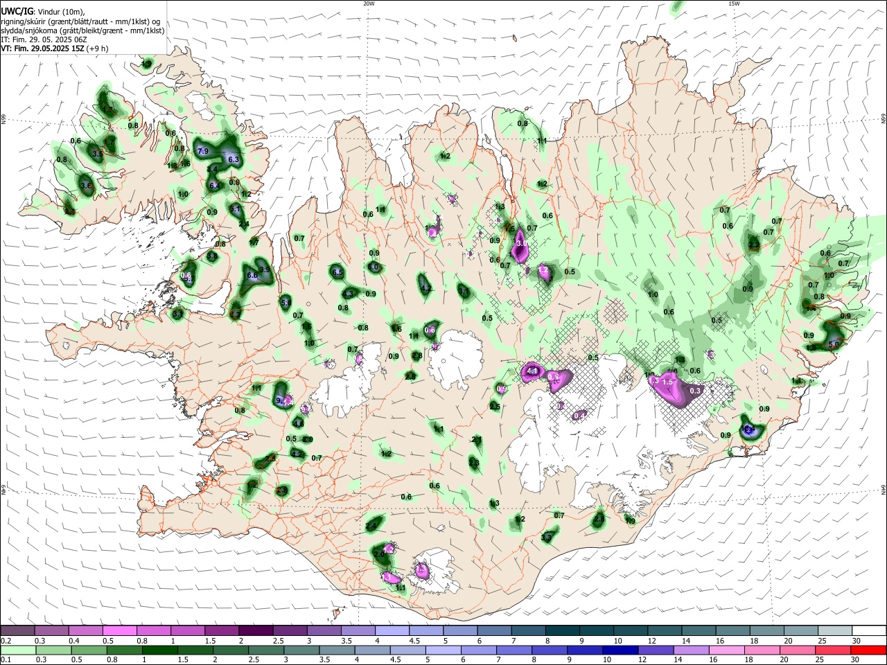Click the 7.9 precipitation value on the map
The width and height of the screenshot is (887, 665).
point(203,151)
